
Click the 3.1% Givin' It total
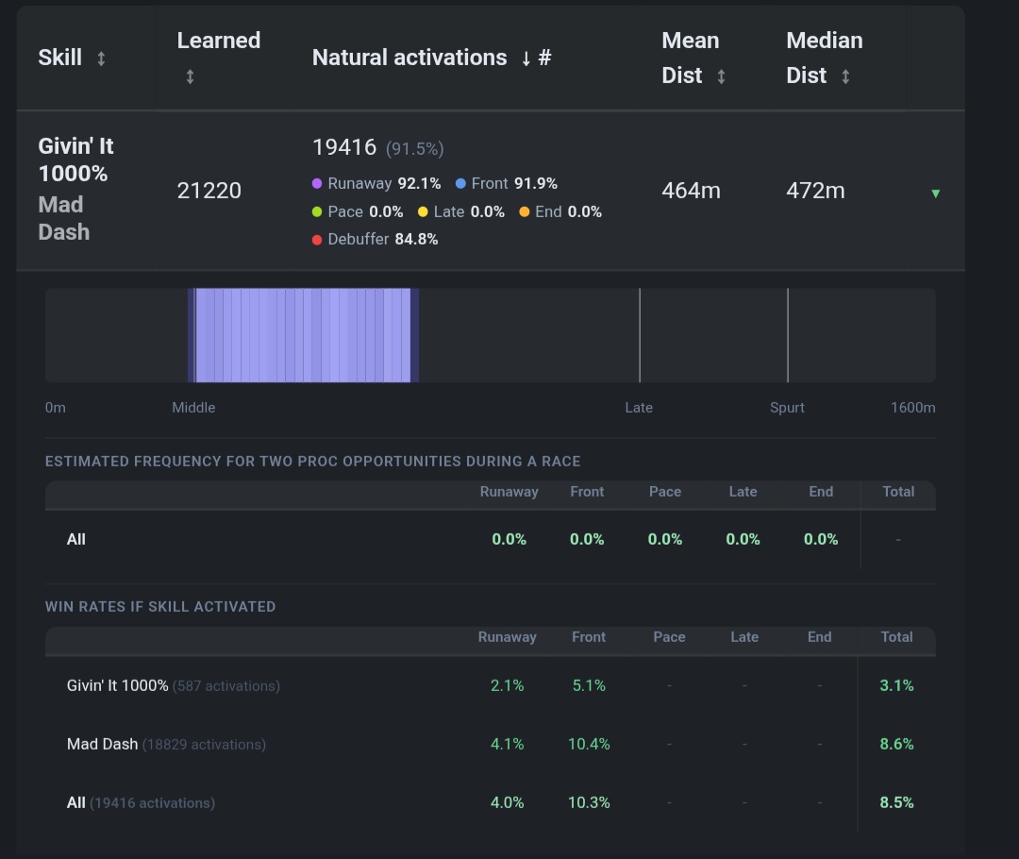(897, 686)
